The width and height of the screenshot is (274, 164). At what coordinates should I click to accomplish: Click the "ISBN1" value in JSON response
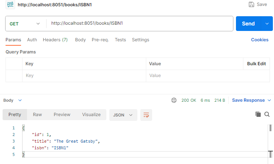tap(60, 148)
